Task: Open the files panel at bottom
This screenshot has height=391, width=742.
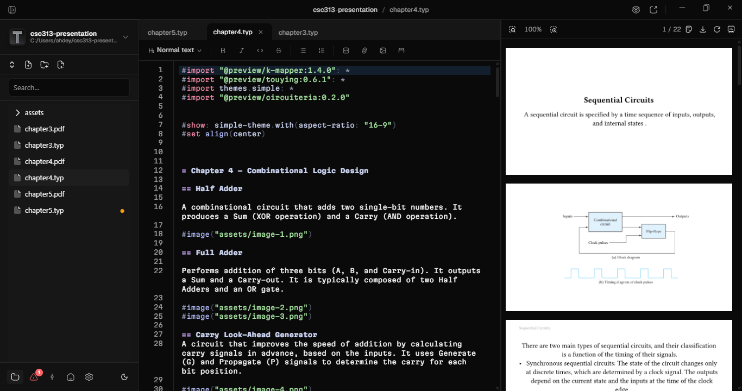Action: tap(15, 377)
